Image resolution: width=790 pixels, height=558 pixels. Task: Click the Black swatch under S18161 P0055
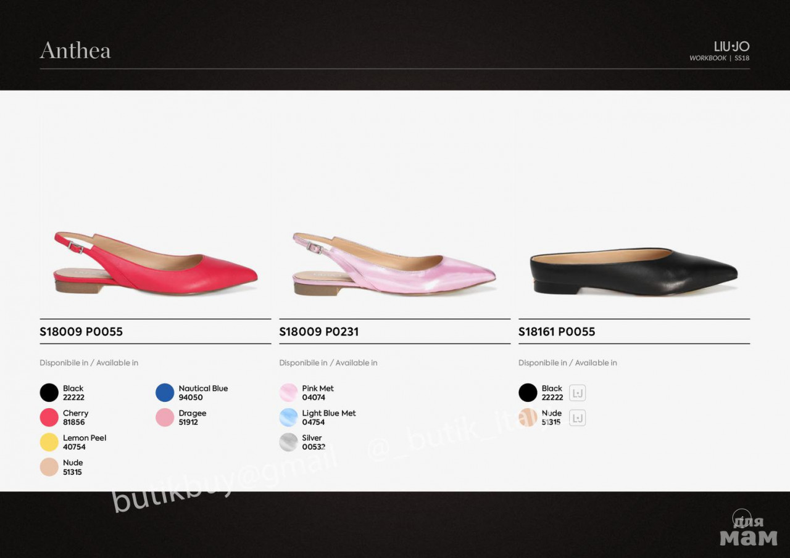528,393
